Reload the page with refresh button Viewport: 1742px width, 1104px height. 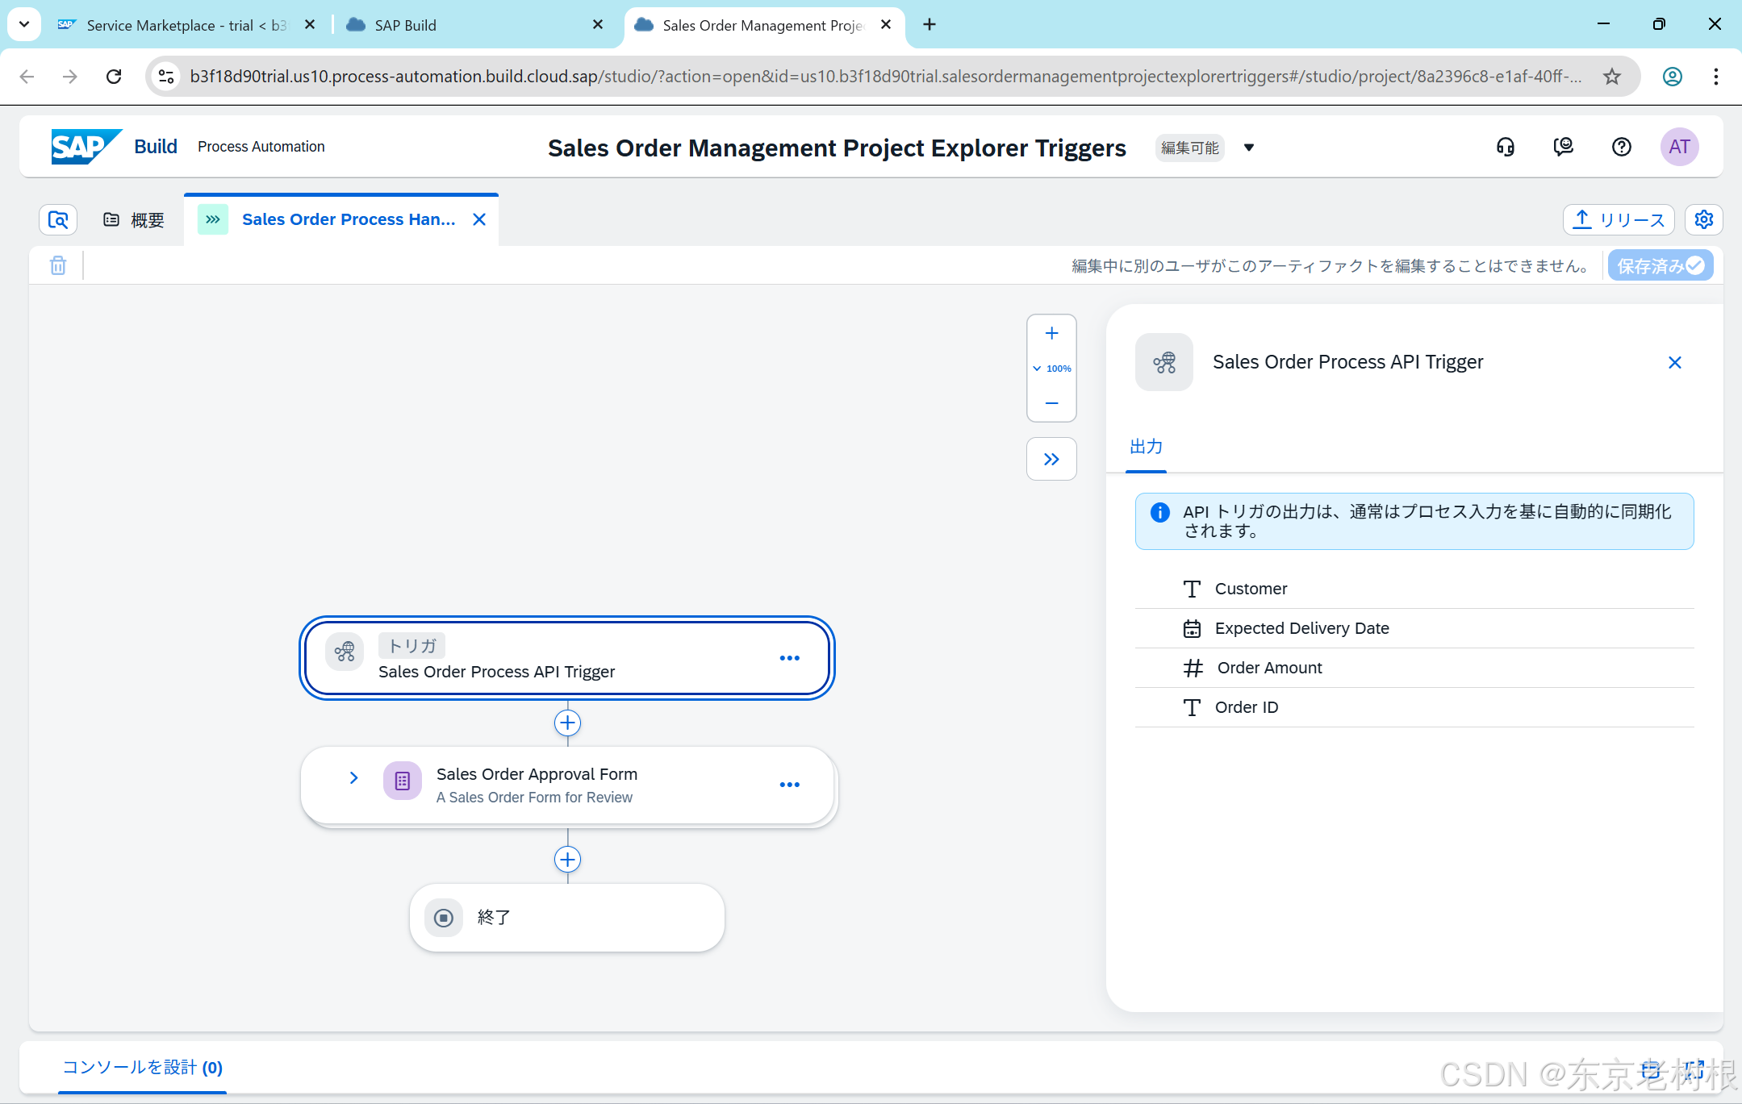coord(114,77)
